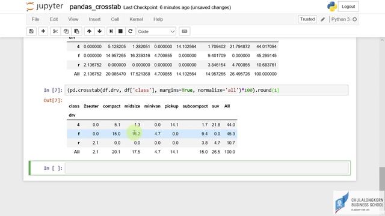Paste cells below icon
The height and width of the screenshot is (216, 385).
76,31
